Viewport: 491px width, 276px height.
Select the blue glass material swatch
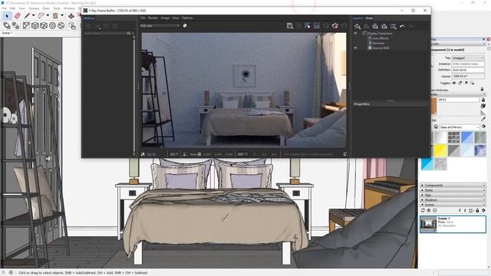click(x=467, y=137)
